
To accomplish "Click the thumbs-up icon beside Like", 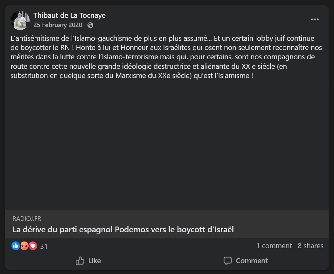I will click(x=80, y=261).
